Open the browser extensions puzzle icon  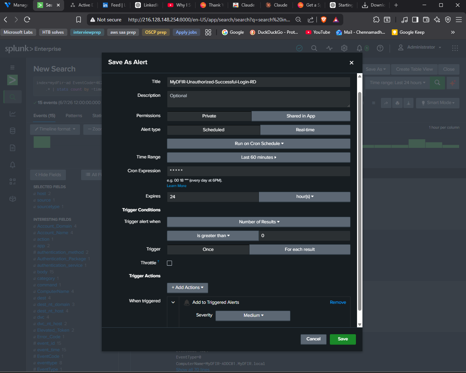coord(376,20)
